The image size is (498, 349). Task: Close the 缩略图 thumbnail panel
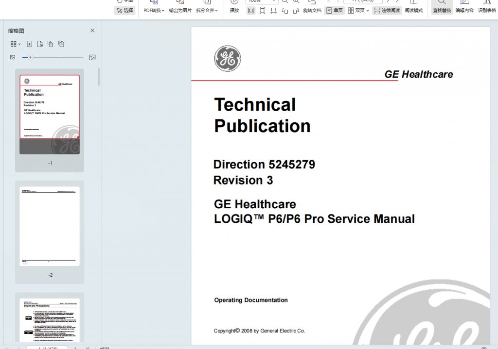[92, 31]
